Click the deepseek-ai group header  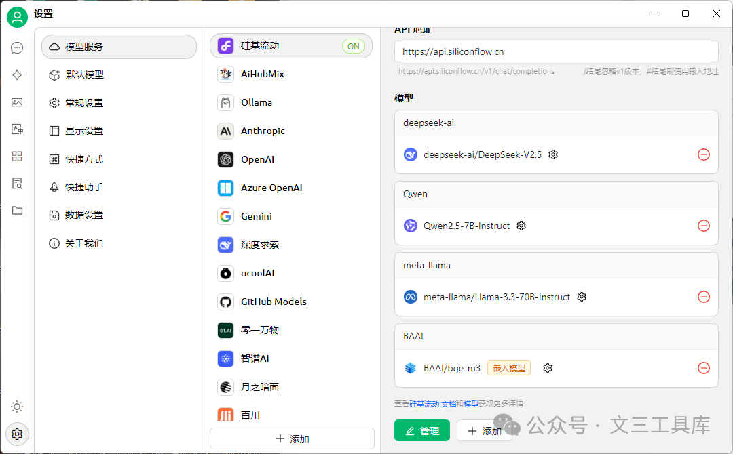pos(557,123)
